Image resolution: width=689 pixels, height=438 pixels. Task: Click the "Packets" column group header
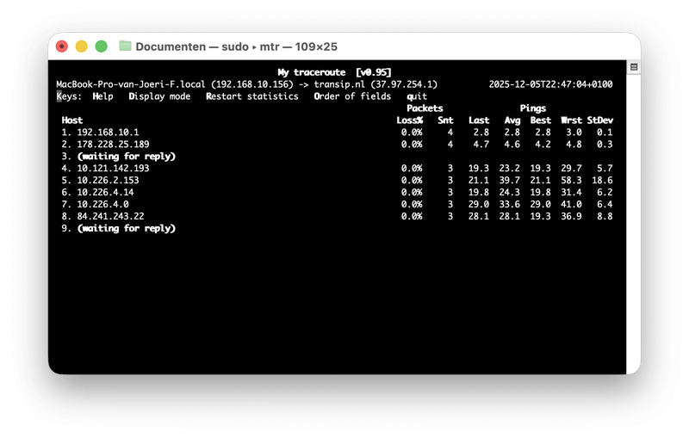[x=425, y=108]
